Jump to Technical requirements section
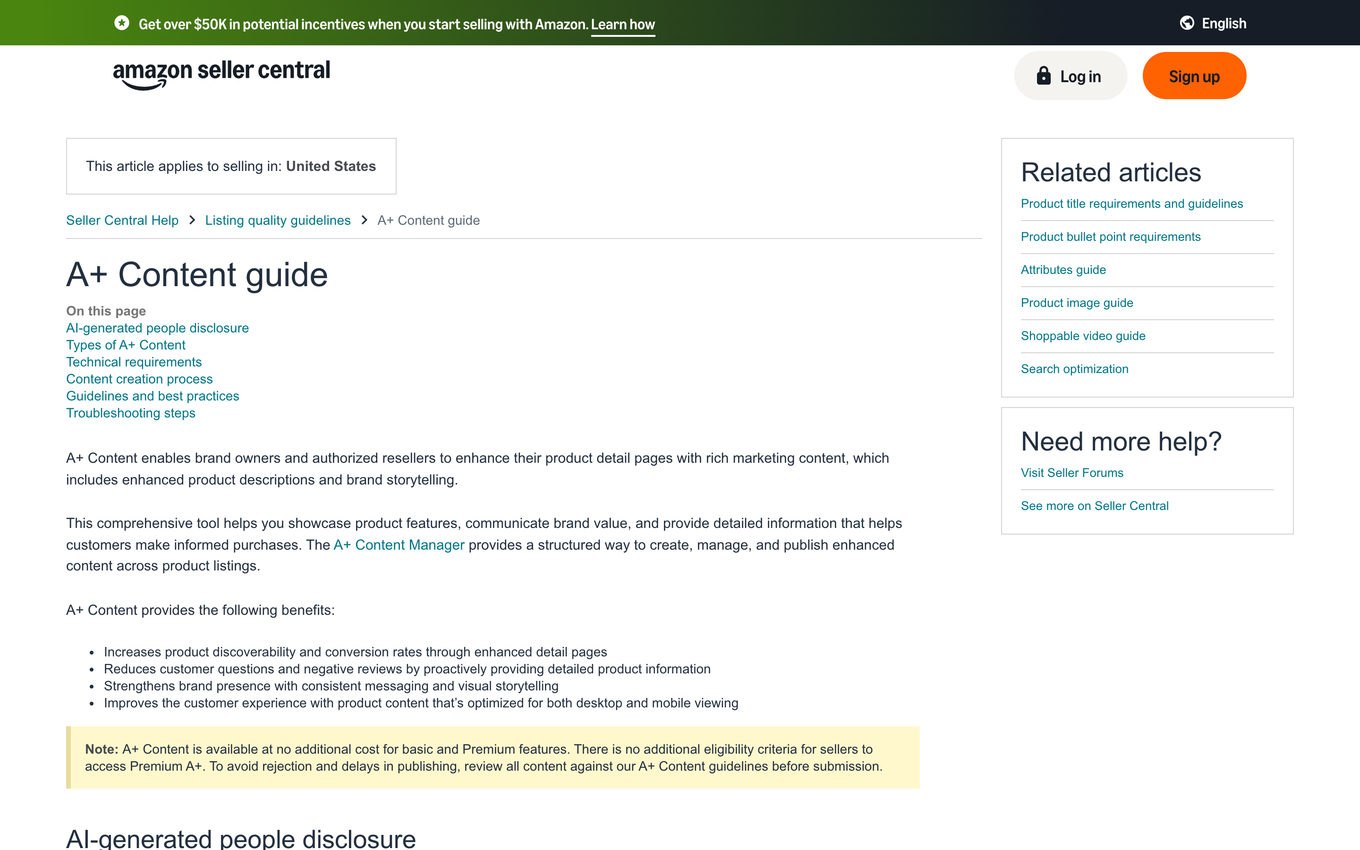This screenshot has width=1360, height=850. [x=134, y=362]
